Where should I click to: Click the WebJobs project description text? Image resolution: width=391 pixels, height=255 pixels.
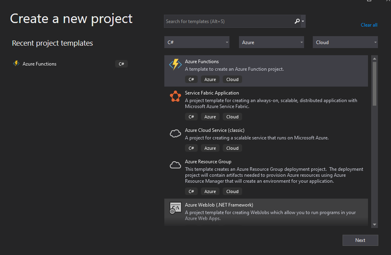pos(270,215)
